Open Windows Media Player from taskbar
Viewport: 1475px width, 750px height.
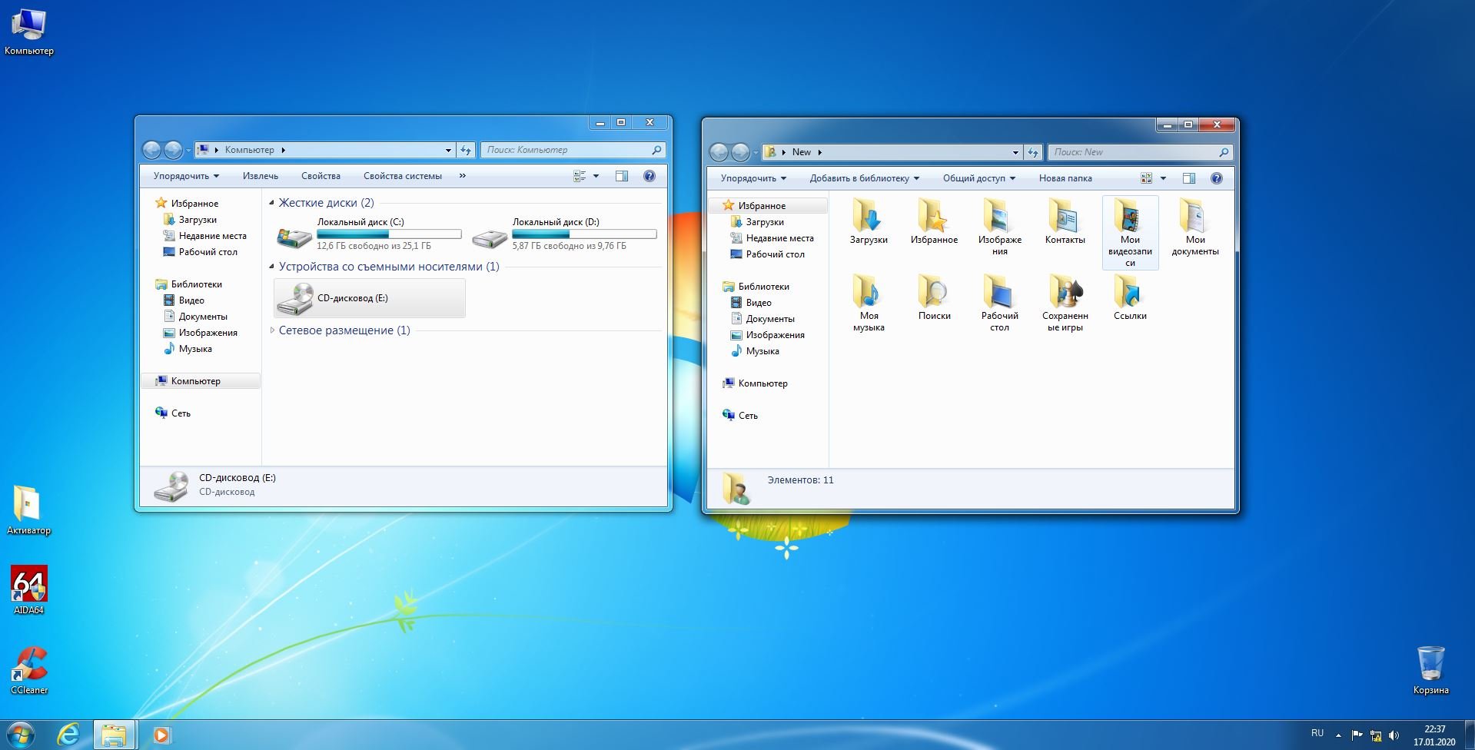161,735
